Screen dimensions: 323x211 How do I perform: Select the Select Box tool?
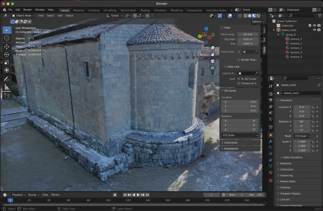coord(7,30)
